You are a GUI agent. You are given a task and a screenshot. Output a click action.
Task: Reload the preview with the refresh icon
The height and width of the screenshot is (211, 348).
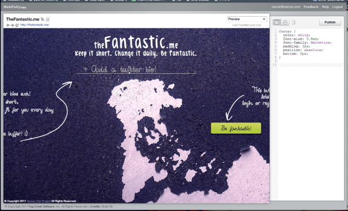click(17, 25)
